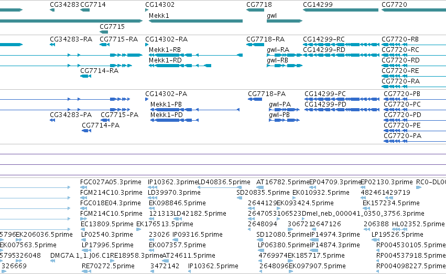The height and width of the screenshot is (274, 446).
Task: Open protein gwl-PA label
Action: 280,104
